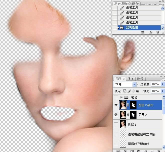Delete current history state with trash icon
The image size is (165, 152).
(157, 32)
